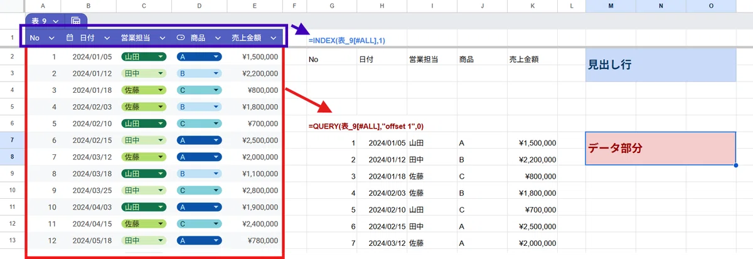The height and width of the screenshot is (259, 753).
Task: Open the 佐藤 chip in table row No 4
Action: click(144, 107)
